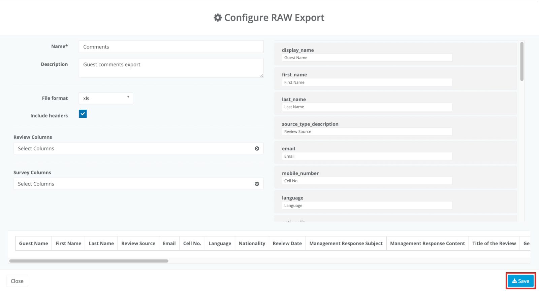Edit the Name field containing Comments
539x291 pixels.
[x=171, y=47]
